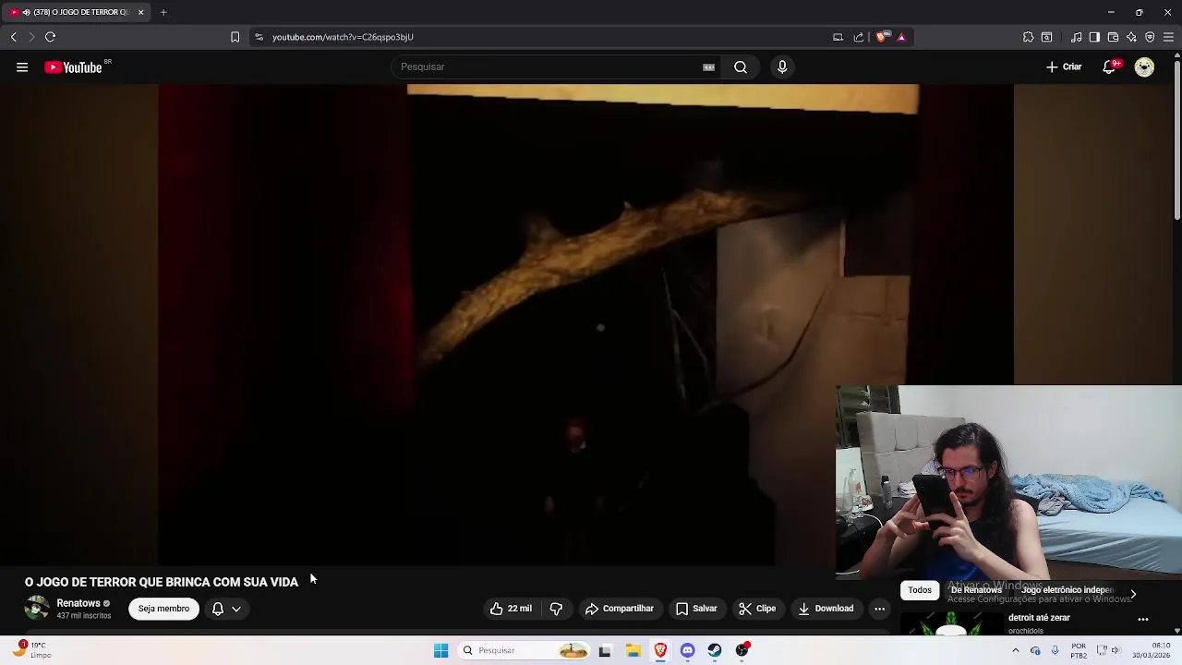Screen dimensions: 1182x665
Task: Open Windows Start menu
Action: pyautogui.click(x=440, y=650)
